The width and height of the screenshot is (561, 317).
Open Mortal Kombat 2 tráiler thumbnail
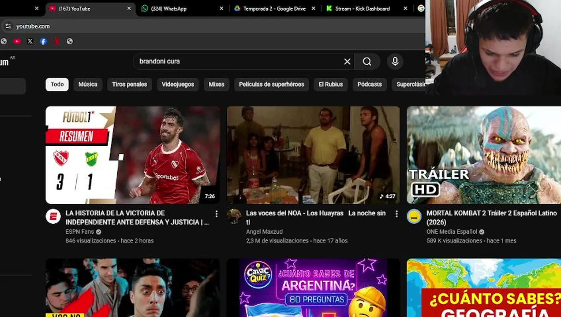(484, 155)
